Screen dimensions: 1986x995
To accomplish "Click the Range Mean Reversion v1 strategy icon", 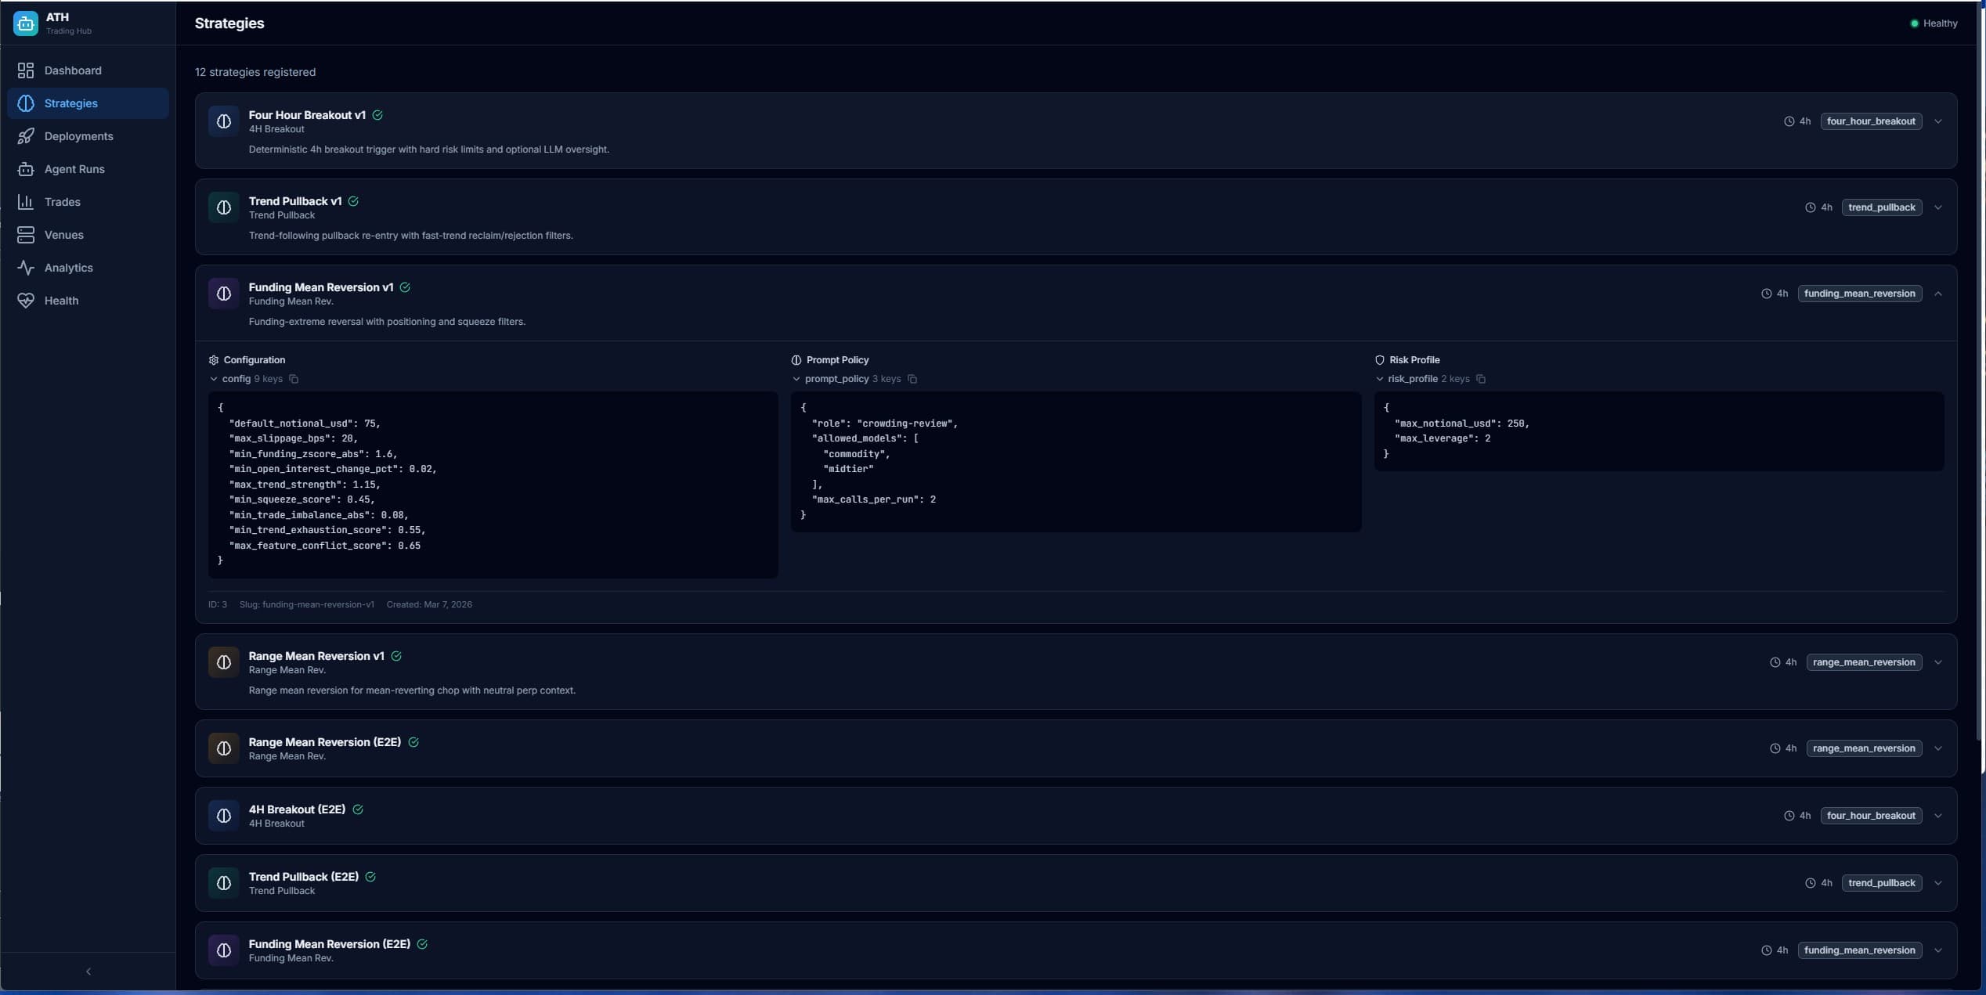I will 223,662.
